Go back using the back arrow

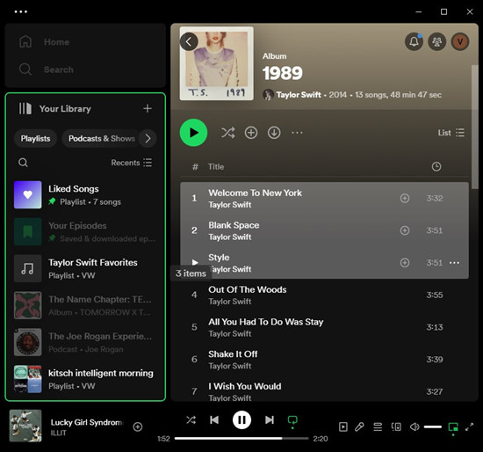click(189, 41)
